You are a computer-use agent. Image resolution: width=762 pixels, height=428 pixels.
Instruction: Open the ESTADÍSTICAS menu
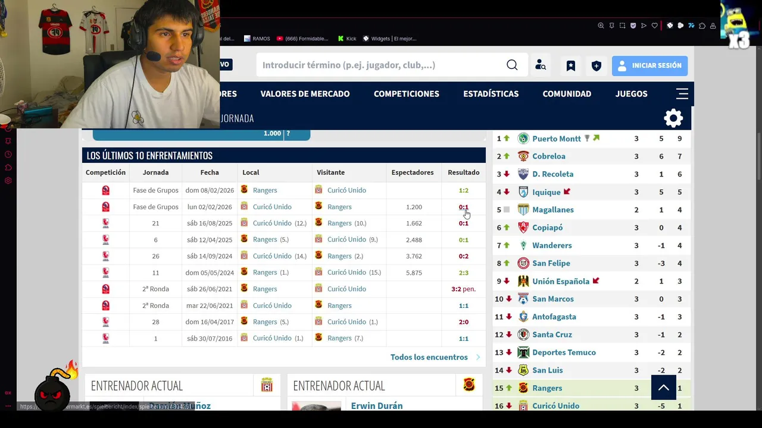491,94
